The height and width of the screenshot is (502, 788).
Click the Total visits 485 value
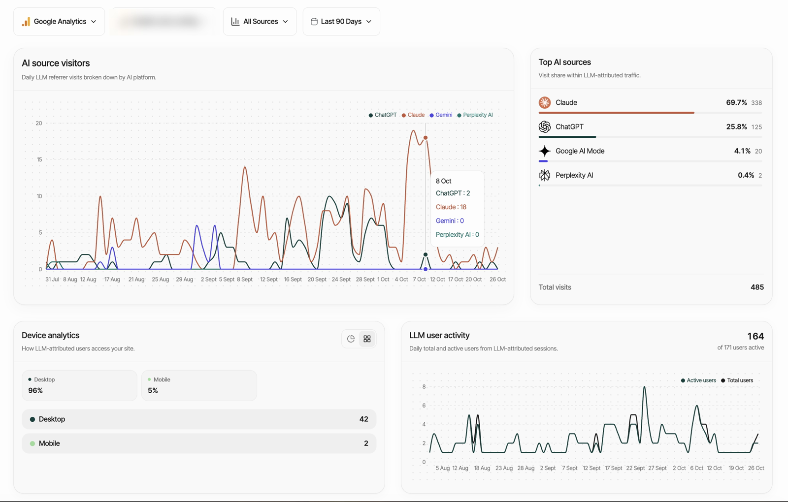click(757, 287)
